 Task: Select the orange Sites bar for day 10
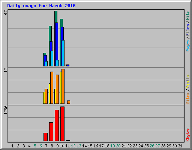point(63,86)
